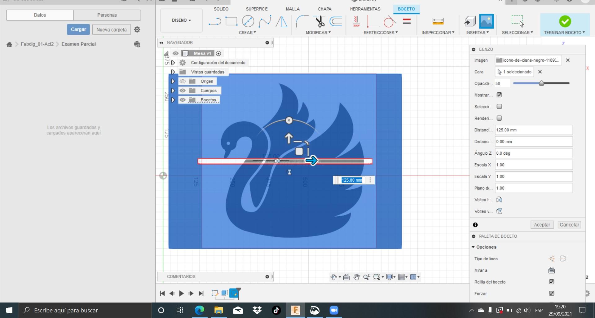Expand the Bocetos folder node

coord(173,100)
